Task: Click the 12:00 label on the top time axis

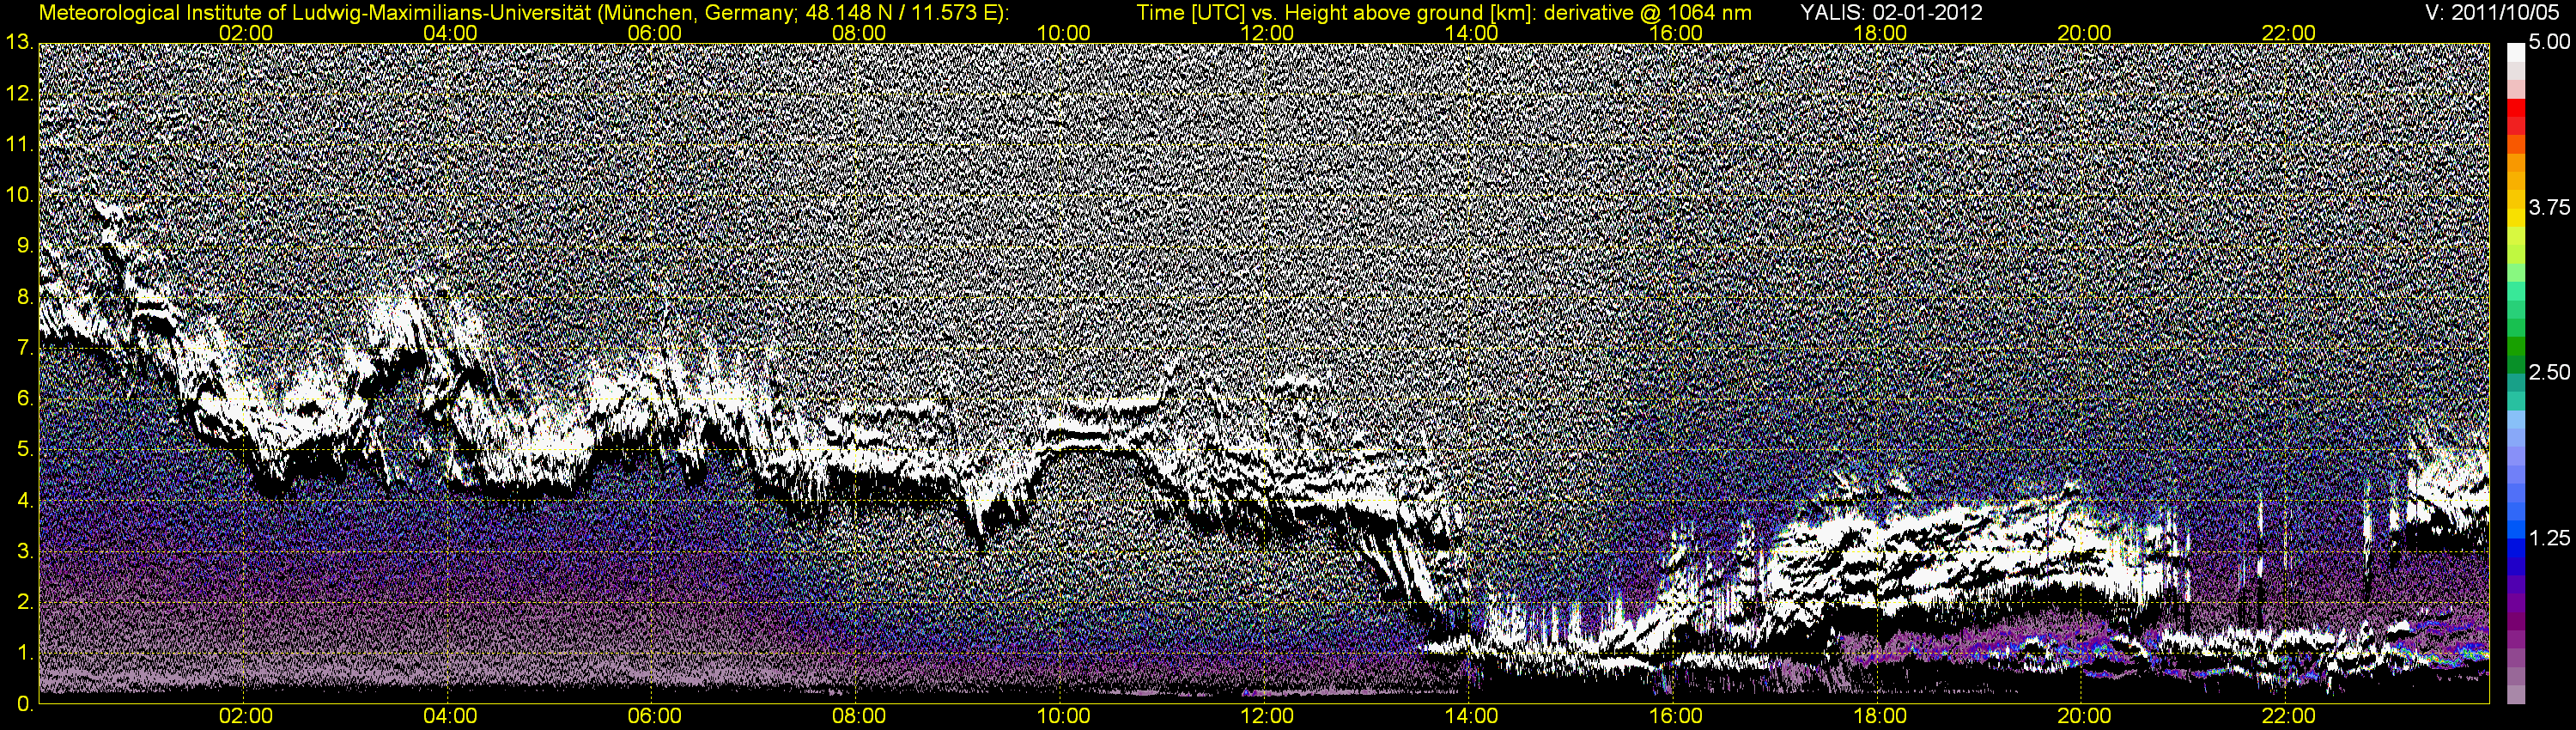Action: pyautogui.click(x=1267, y=33)
